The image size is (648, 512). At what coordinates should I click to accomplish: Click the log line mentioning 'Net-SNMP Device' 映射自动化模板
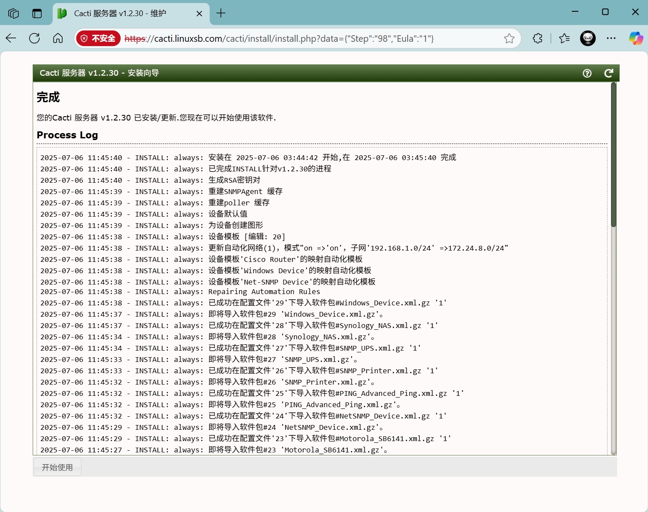click(208, 282)
